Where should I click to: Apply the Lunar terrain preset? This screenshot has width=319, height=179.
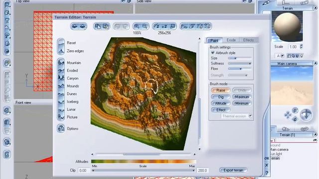coord(71,109)
